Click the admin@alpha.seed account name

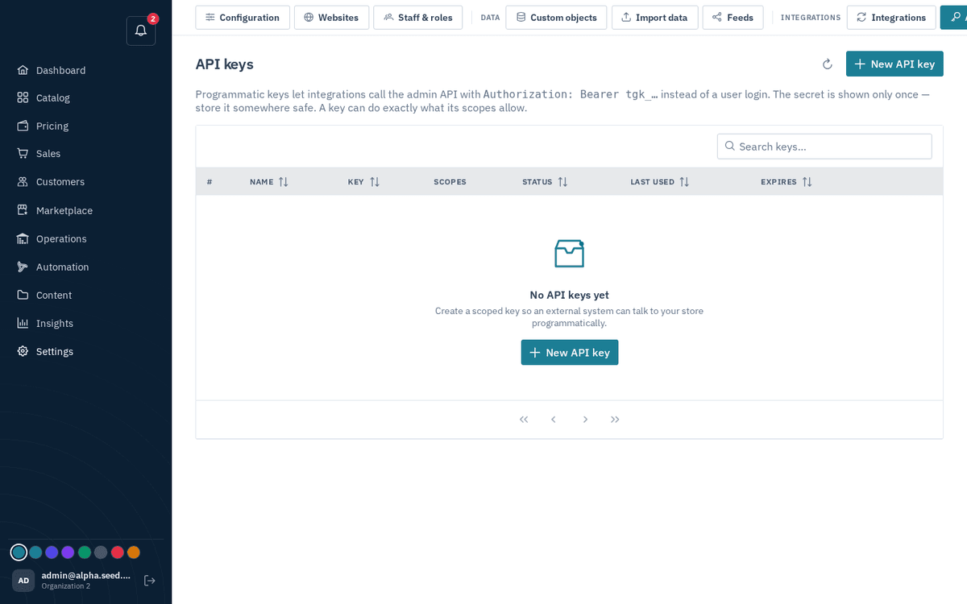[x=86, y=575]
